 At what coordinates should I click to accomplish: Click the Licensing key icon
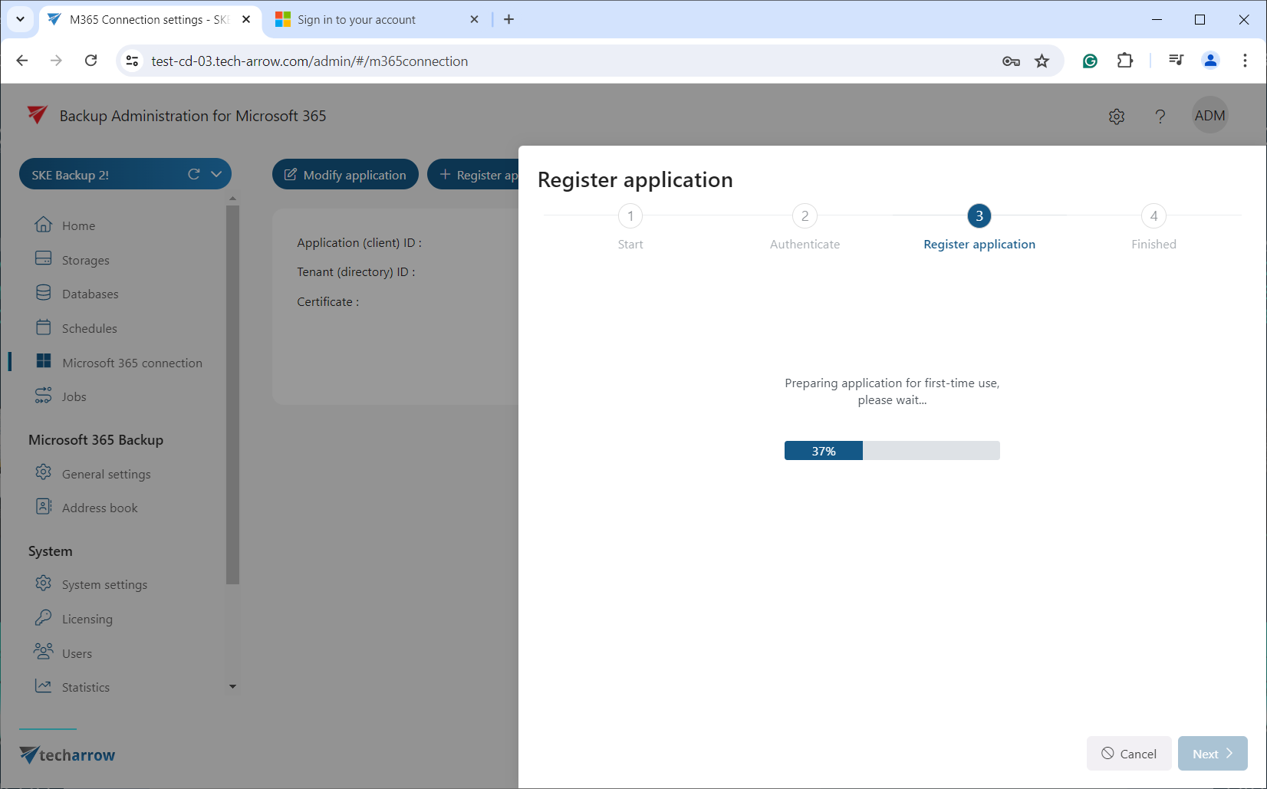[x=44, y=617]
